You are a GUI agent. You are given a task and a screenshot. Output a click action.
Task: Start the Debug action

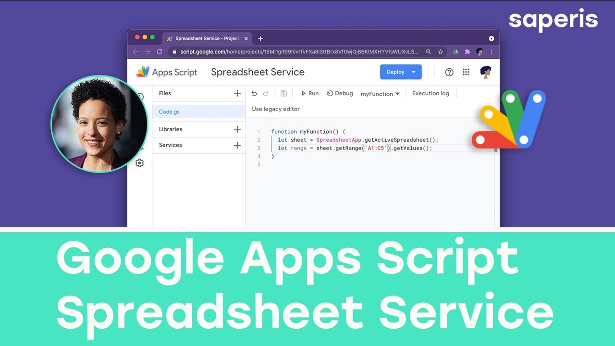tap(340, 93)
